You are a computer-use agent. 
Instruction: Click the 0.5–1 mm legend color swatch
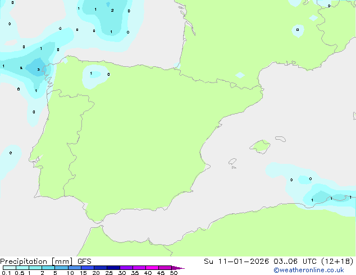22,268
